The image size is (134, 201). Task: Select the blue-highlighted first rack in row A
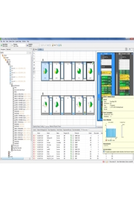45,71
